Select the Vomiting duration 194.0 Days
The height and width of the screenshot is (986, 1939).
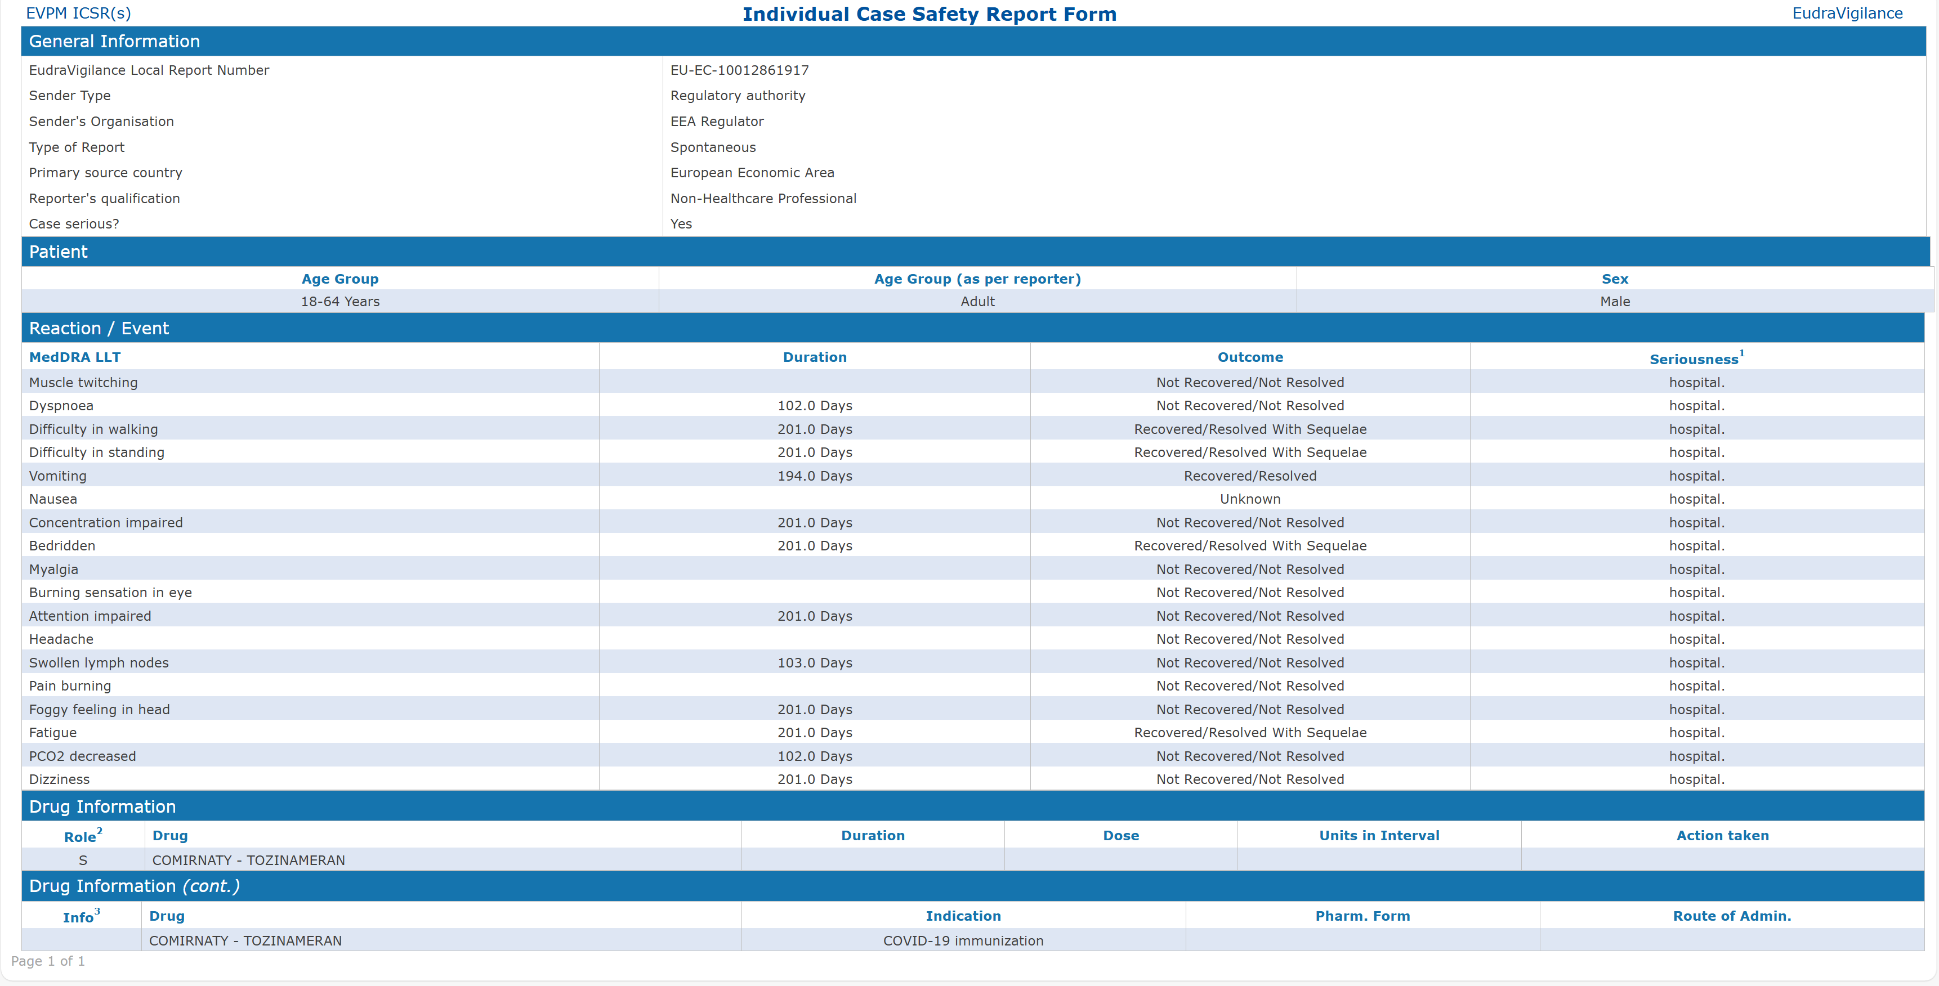pyautogui.click(x=815, y=476)
